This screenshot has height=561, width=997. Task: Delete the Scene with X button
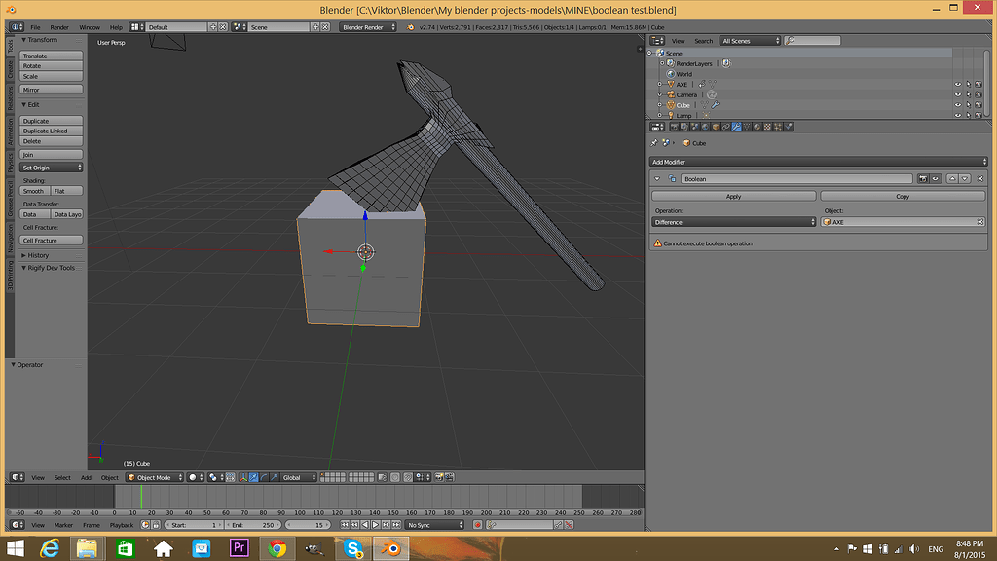click(325, 27)
